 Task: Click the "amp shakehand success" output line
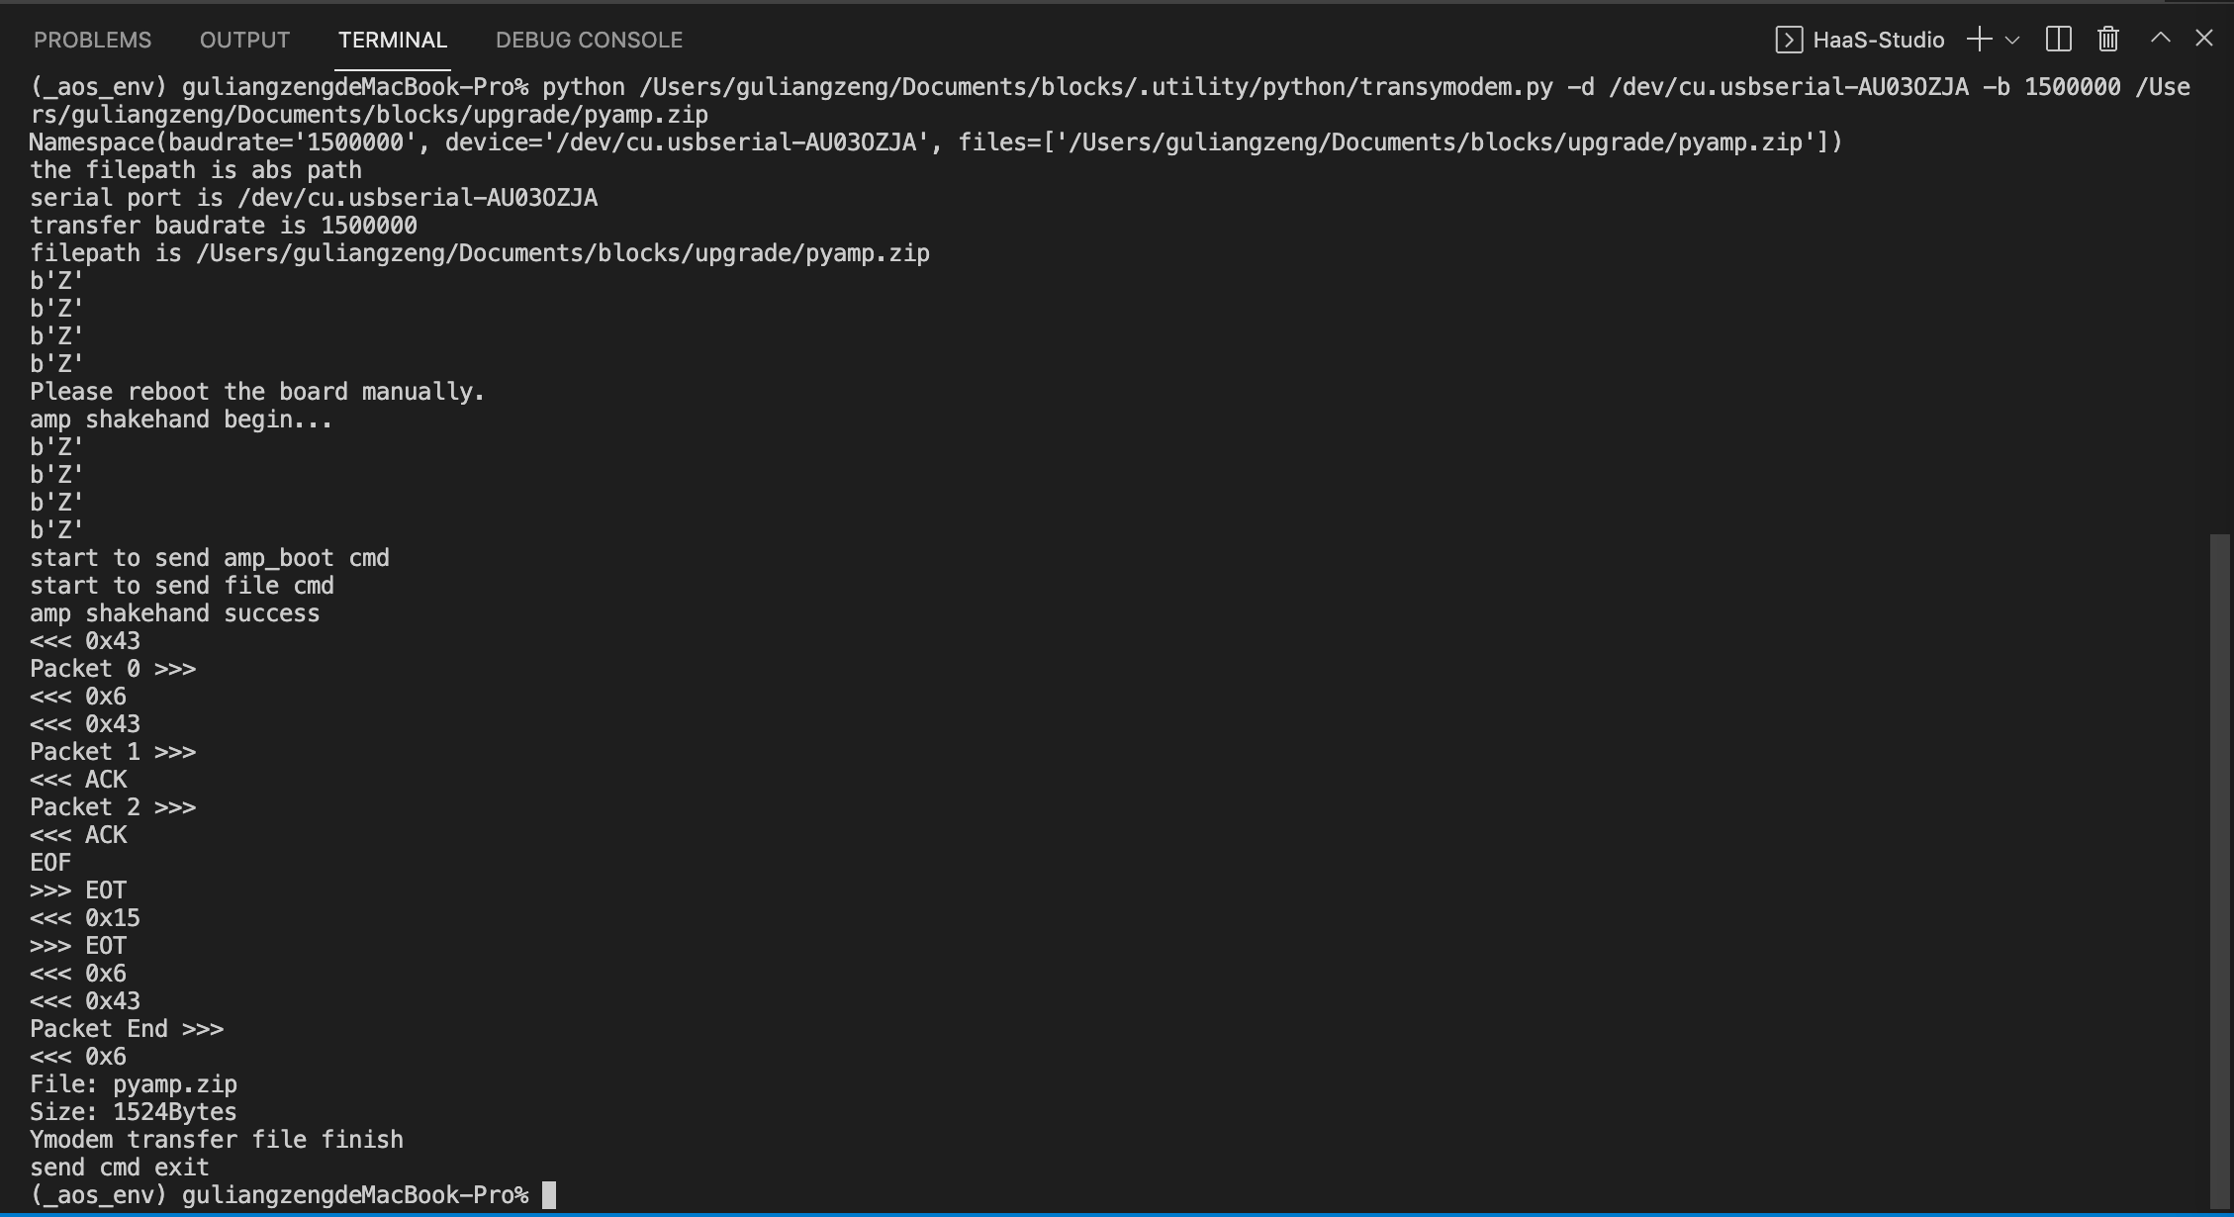pyautogui.click(x=175, y=613)
